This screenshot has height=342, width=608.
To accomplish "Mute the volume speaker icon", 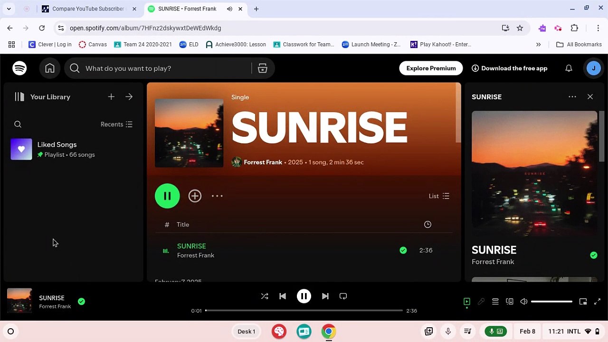I will click(524, 302).
